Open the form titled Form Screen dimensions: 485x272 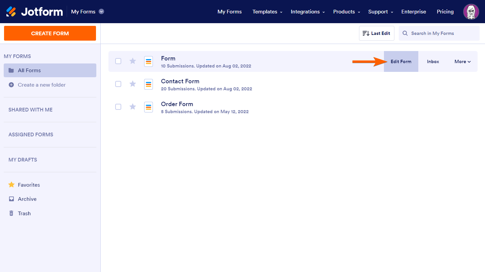(x=168, y=58)
